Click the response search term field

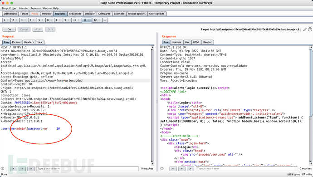pos(247,169)
